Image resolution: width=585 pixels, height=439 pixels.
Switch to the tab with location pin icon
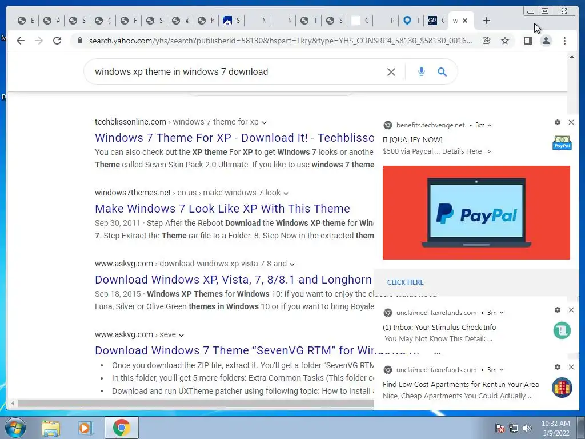[411, 21]
